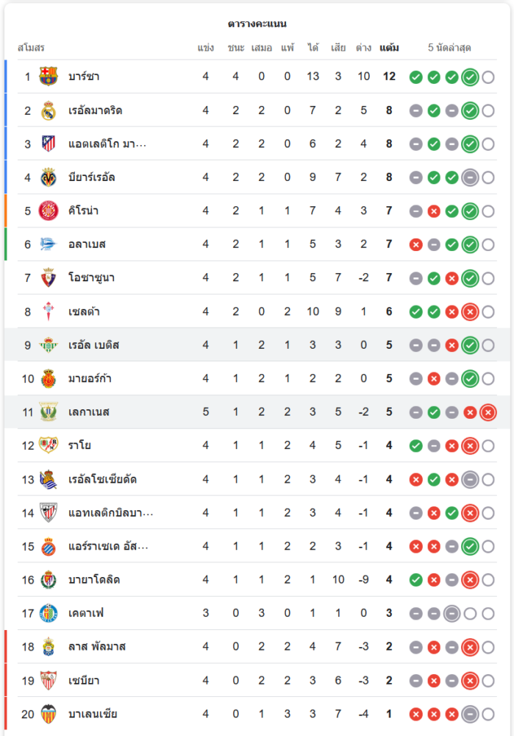
Task: Click the 5 นัดล่าสุด header
Action: [449, 48]
